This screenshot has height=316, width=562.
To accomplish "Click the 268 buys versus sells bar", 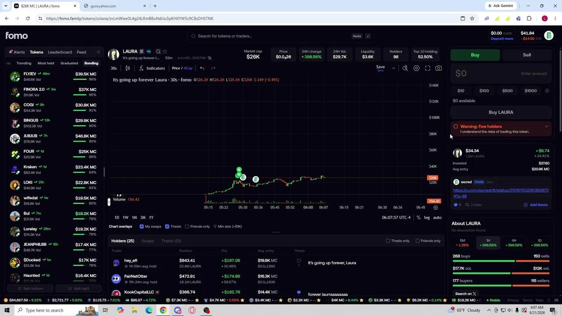I will click(x=501, y=261).
